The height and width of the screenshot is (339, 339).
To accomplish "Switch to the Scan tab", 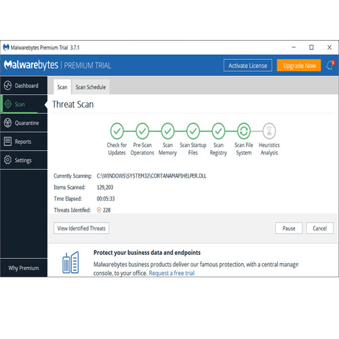I will click(62, 87).
